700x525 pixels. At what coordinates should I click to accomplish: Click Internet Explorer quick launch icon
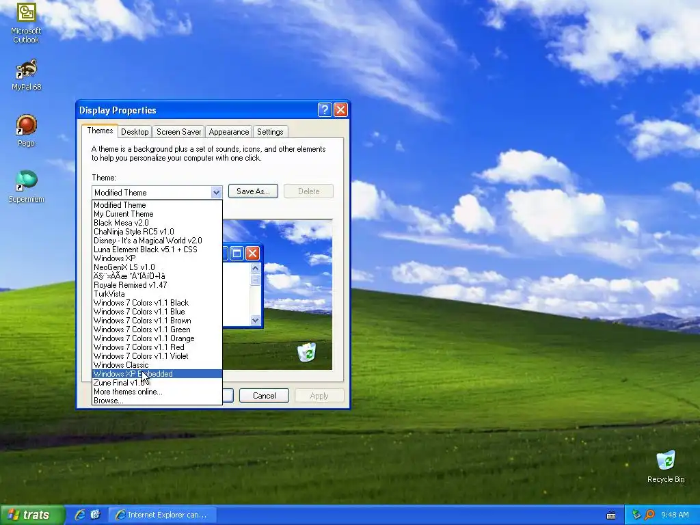(80, 515)
